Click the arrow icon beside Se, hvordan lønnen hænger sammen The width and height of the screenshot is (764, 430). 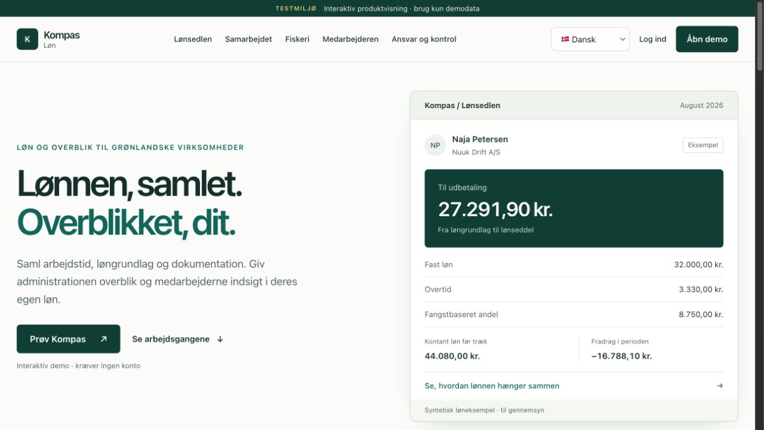pyautogui.click(x=719, y=386)
